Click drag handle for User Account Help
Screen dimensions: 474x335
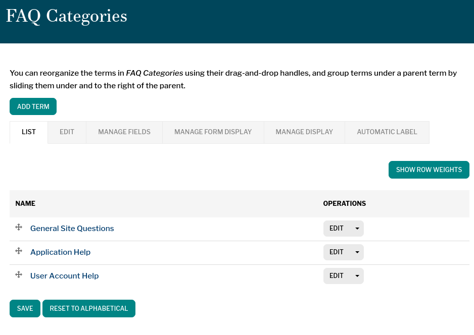click(19, 274)
